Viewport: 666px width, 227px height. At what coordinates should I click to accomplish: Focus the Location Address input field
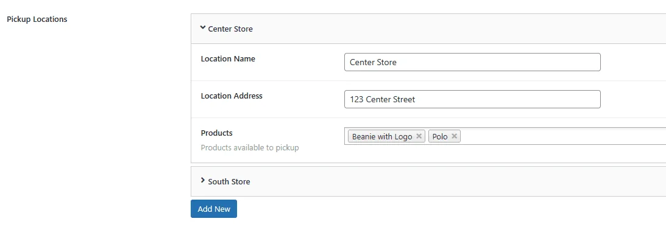pyautogui.click(x=472, y=99)
